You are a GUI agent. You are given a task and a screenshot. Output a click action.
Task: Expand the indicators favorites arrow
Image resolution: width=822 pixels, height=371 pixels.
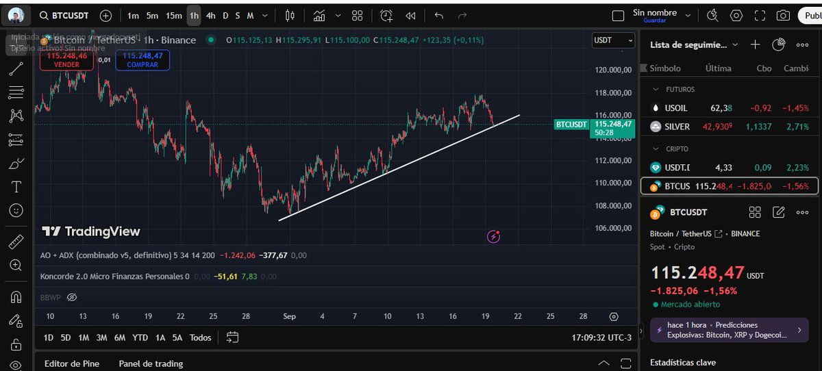(x=337, y=15)
